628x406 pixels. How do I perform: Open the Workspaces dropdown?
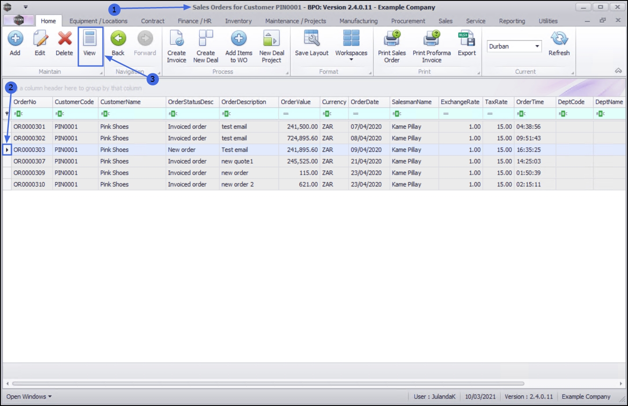[351, 46]
